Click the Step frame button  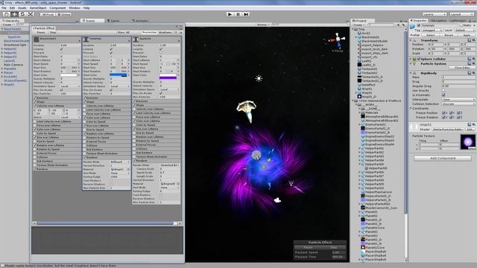(246, 14)
